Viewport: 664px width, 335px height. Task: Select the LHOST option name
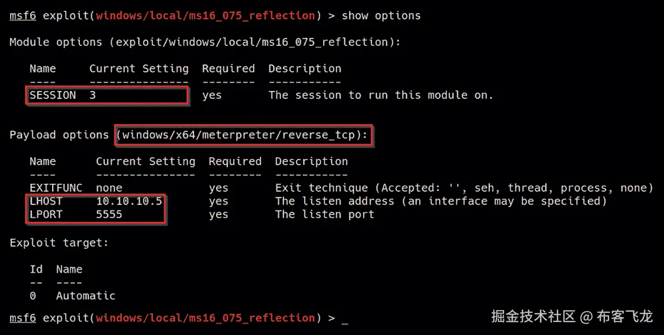pos(46,201)
